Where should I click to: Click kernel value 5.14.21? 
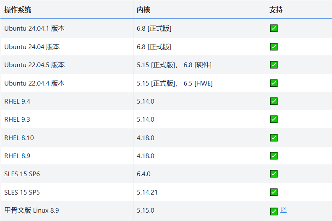[147, 192]
